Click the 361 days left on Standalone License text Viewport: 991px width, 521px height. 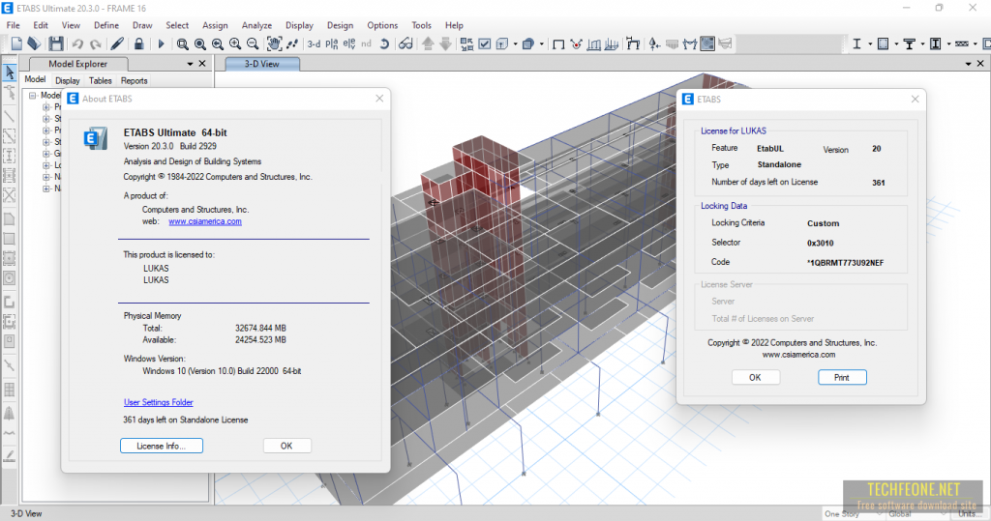click(185, 420)
